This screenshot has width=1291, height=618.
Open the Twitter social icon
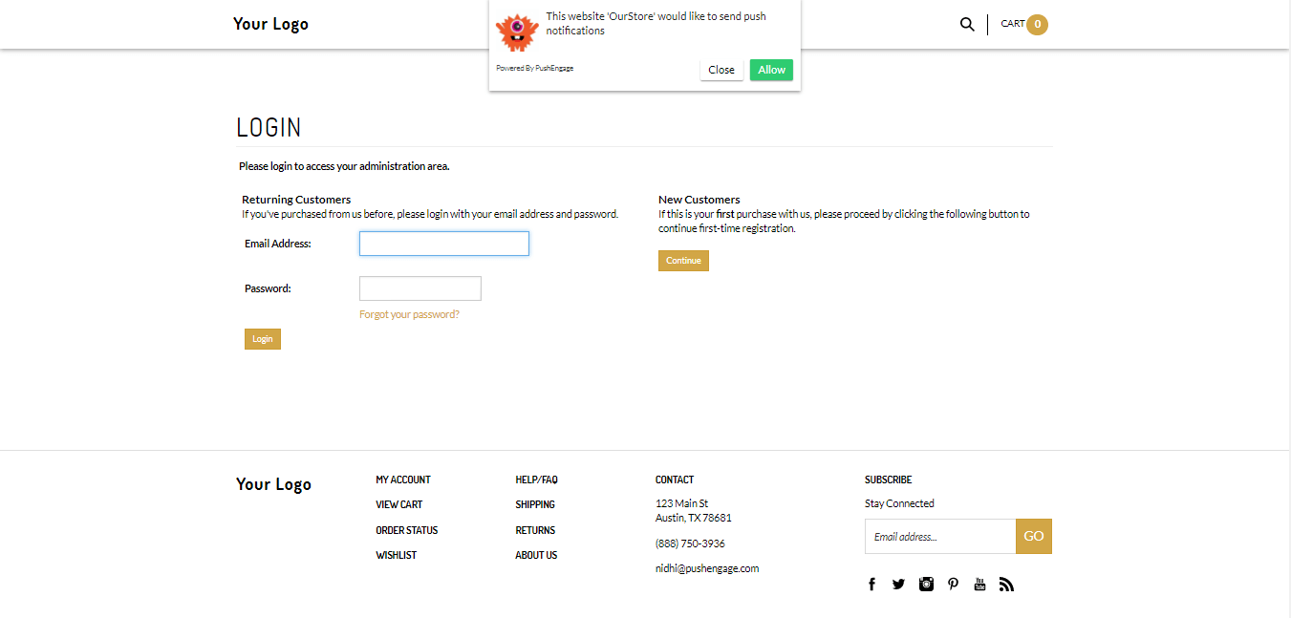[898, 584]
